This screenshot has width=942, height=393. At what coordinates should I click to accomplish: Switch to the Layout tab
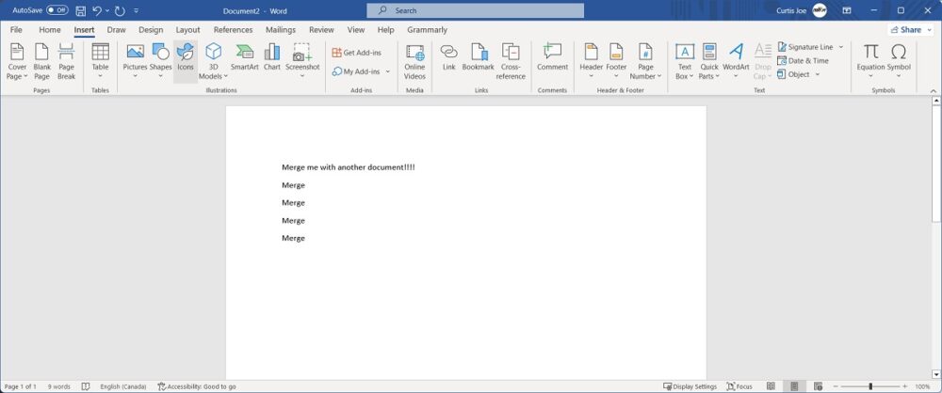[x=187, y=30]
